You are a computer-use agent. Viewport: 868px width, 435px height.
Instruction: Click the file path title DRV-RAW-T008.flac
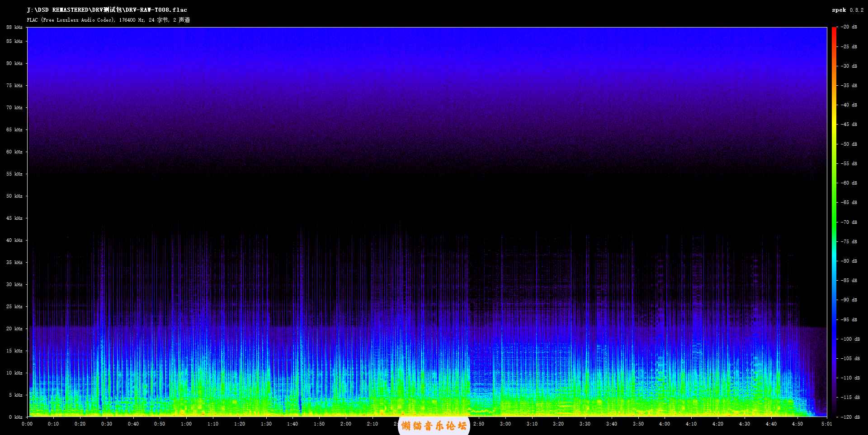[x=107, y=10]
